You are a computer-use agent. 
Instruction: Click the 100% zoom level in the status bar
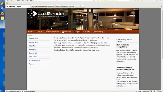pos(160,91)
